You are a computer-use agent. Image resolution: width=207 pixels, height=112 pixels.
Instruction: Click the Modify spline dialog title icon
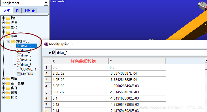(x=46, y=44)
